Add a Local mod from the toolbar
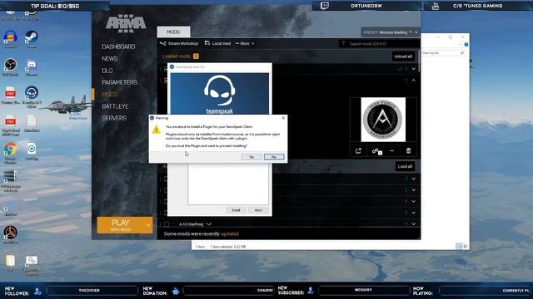Viewport: 533px width, 299px height. [217, 43]
